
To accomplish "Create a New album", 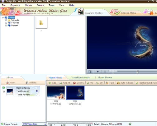I will pyautogui.click(x=11, y=83).
